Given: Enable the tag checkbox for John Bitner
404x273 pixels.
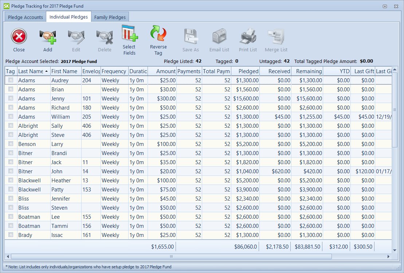Looking at the screenshot, I should 11,171.
